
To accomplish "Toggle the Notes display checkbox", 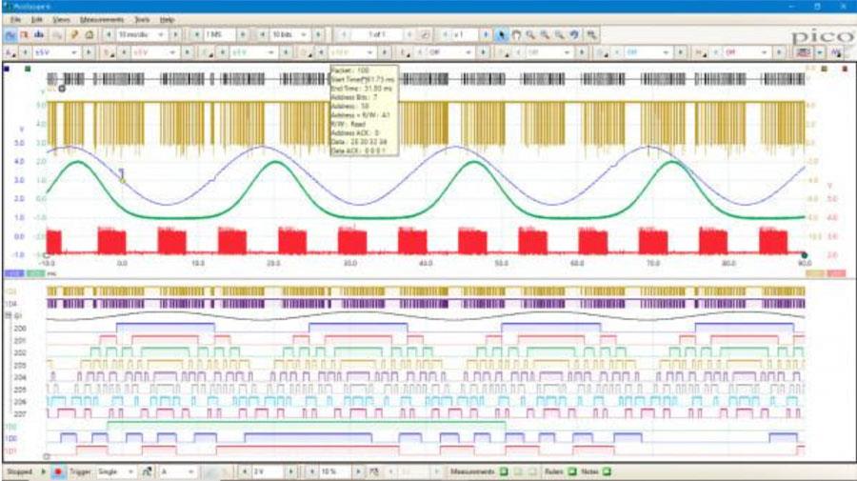I will [x=607, y=471].
